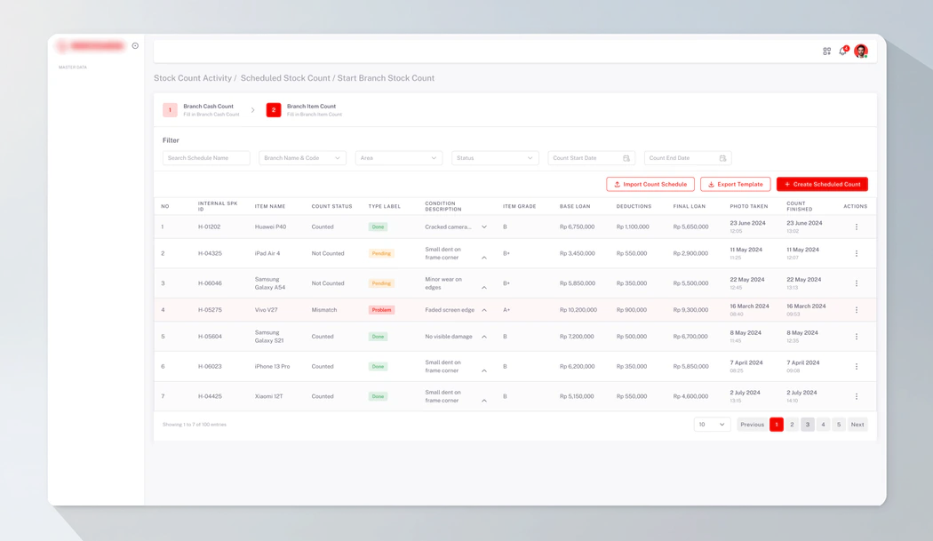Screen dimensions: 933x541
Task: Open the user profile avatar
Action: 860,52
